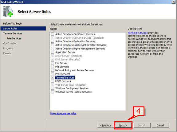This screenshot has width=177, height=132.
Task: Select Windows Deployment Services checkbox
Action: tap(53, 88)
